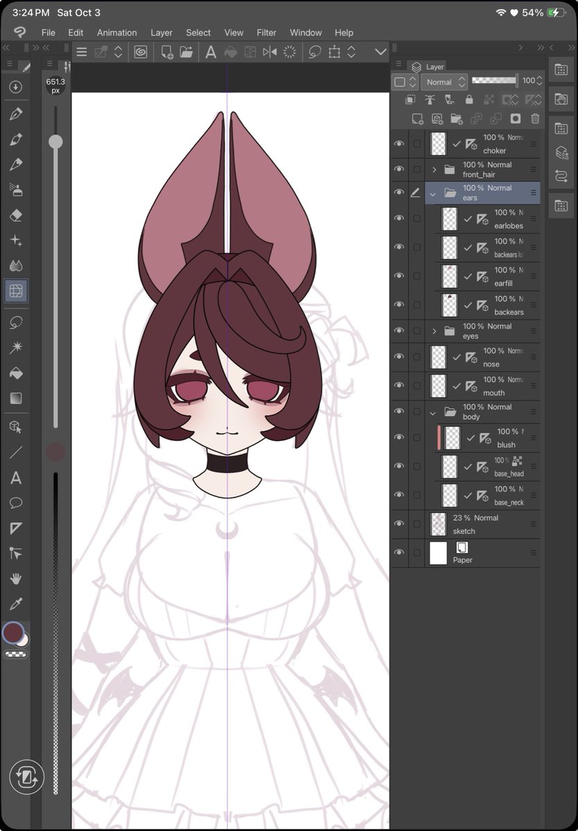Choose the Fill bucket tool in left toolbar
The height and width of the screenshot is (831, 578).
[16, 373]
